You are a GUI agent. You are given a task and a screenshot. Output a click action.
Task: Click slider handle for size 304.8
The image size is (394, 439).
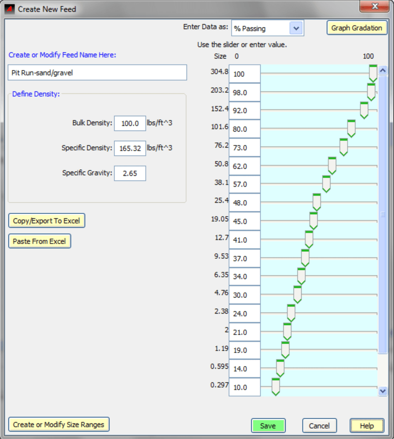point(373,73)
